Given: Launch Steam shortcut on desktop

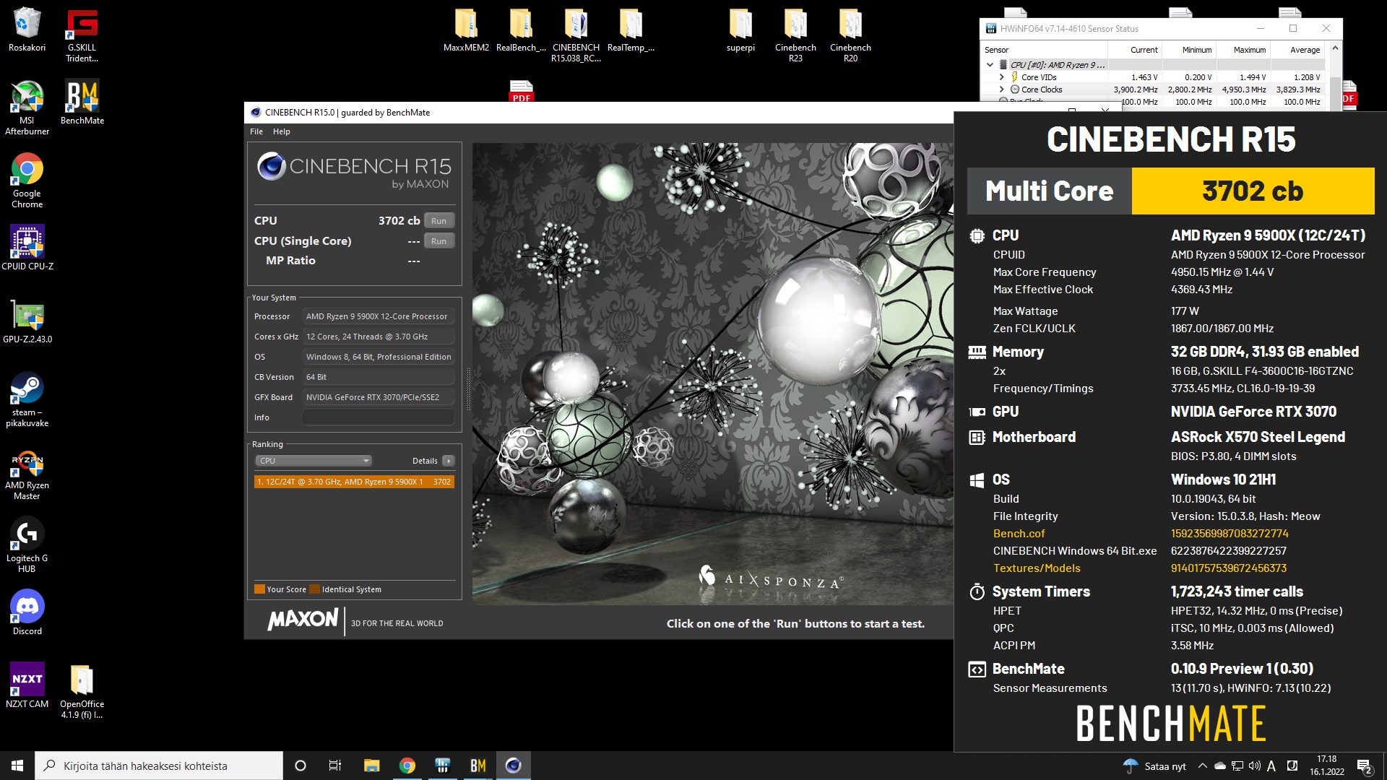Looking at the screenshot, I should coord(27,399).
